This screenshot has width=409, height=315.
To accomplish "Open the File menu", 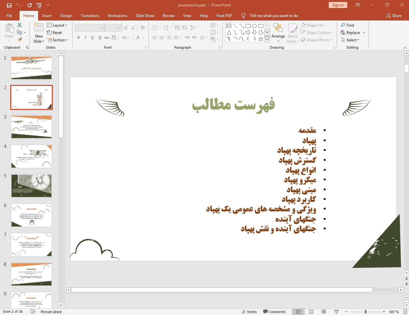I will pos(9,15).
